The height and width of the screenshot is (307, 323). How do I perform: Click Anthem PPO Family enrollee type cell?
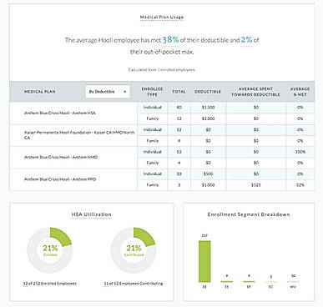coord(153,185)
